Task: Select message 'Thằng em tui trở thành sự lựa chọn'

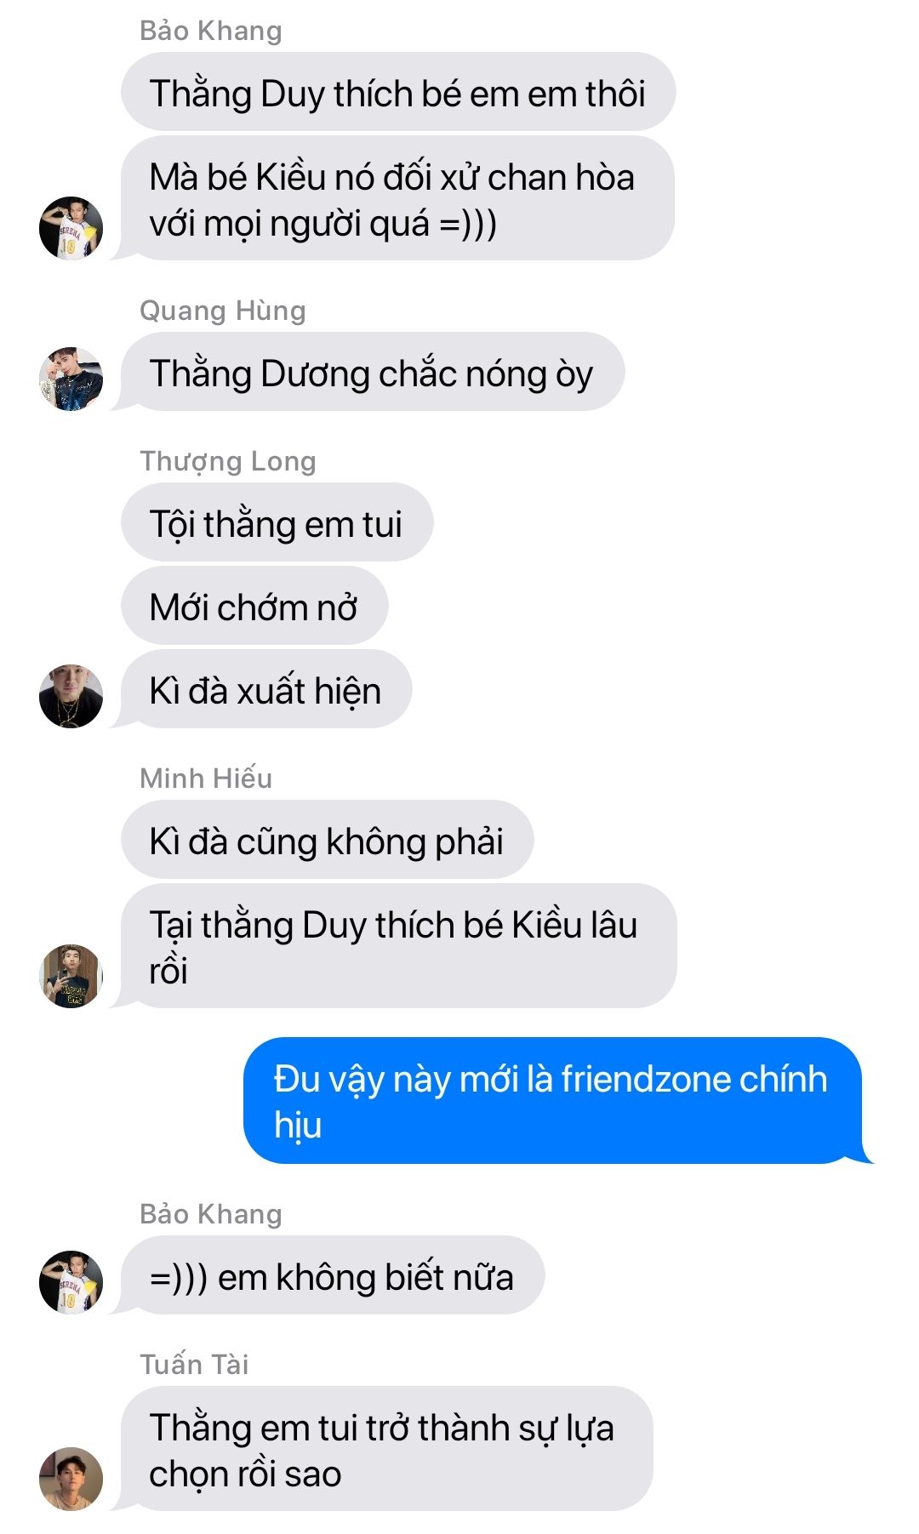Action: point(387,1449)
